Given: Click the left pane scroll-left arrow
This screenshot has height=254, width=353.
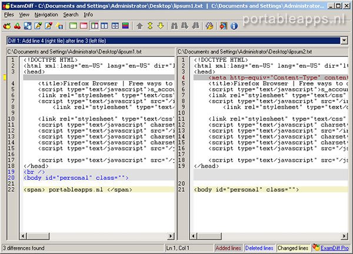Looking at the screenshot, I should pyautogui.click(x=23, y=236).
